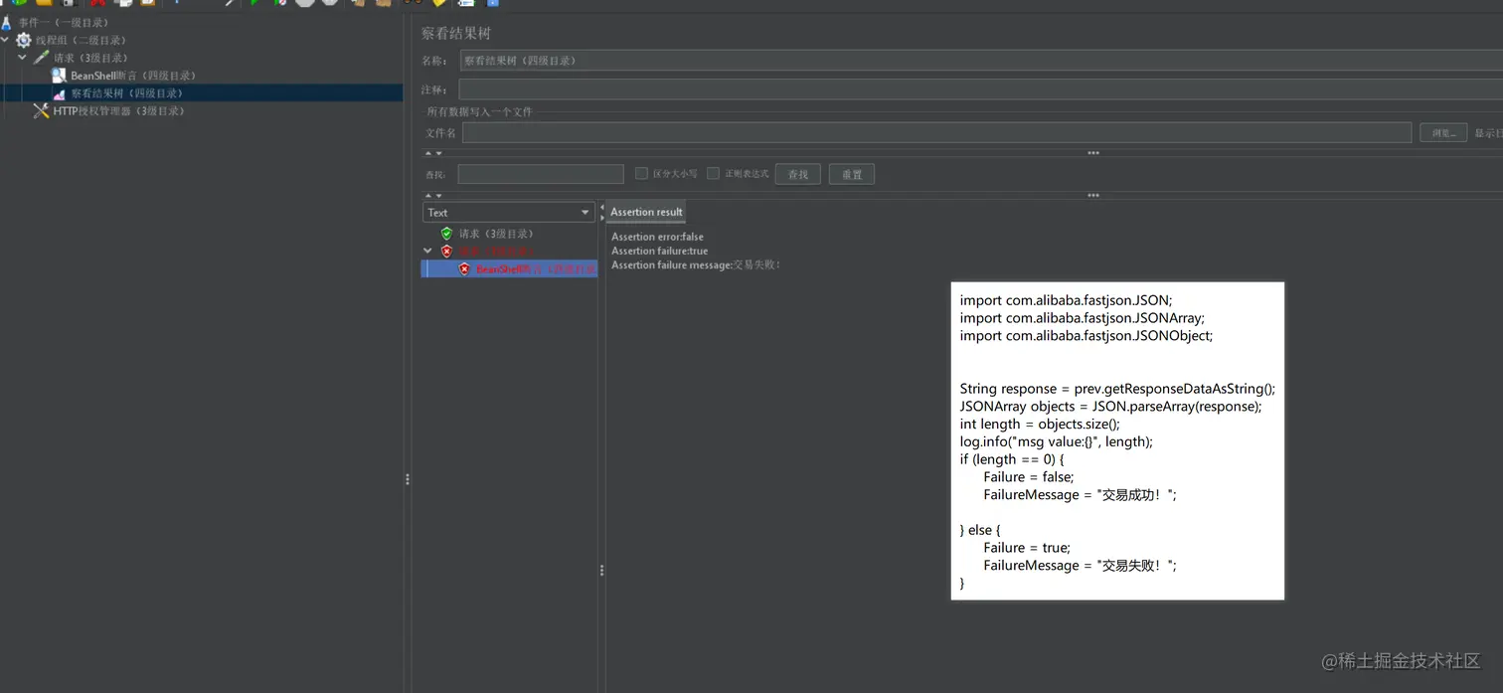Click the pipette icon of 请求（3级目录）in the plan tree
The width and height of the screenshot is (1503, 693).
[x=41, y=58]
